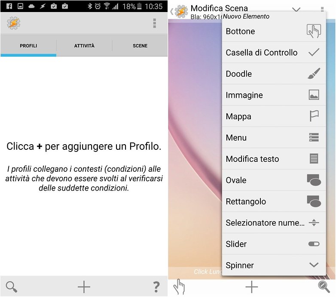Choose Doodle from the element list
Viewport: 336px width, 297px height.
pyautogui.click(x=274, y=74)
